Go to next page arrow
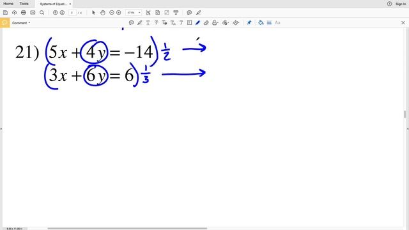The image size is (409, 230). [62, 13]
